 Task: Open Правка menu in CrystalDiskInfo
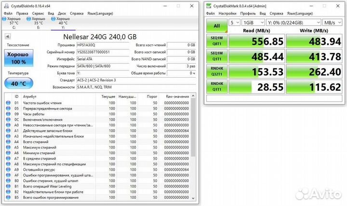click(22, 14)
